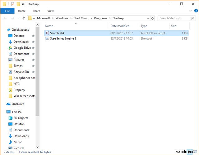Navigate to Programs in the address path

point(100,18)
